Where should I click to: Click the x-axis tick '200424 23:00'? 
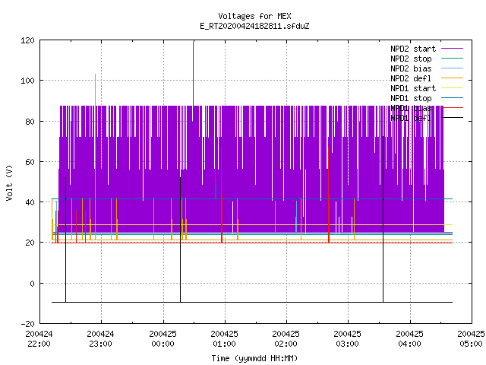101,339
